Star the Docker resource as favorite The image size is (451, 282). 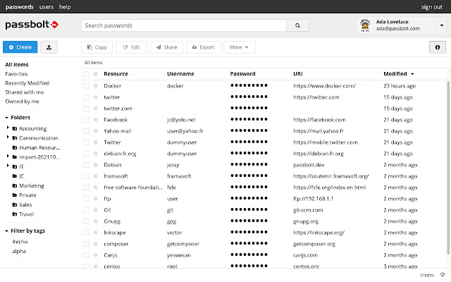point(96,86)
